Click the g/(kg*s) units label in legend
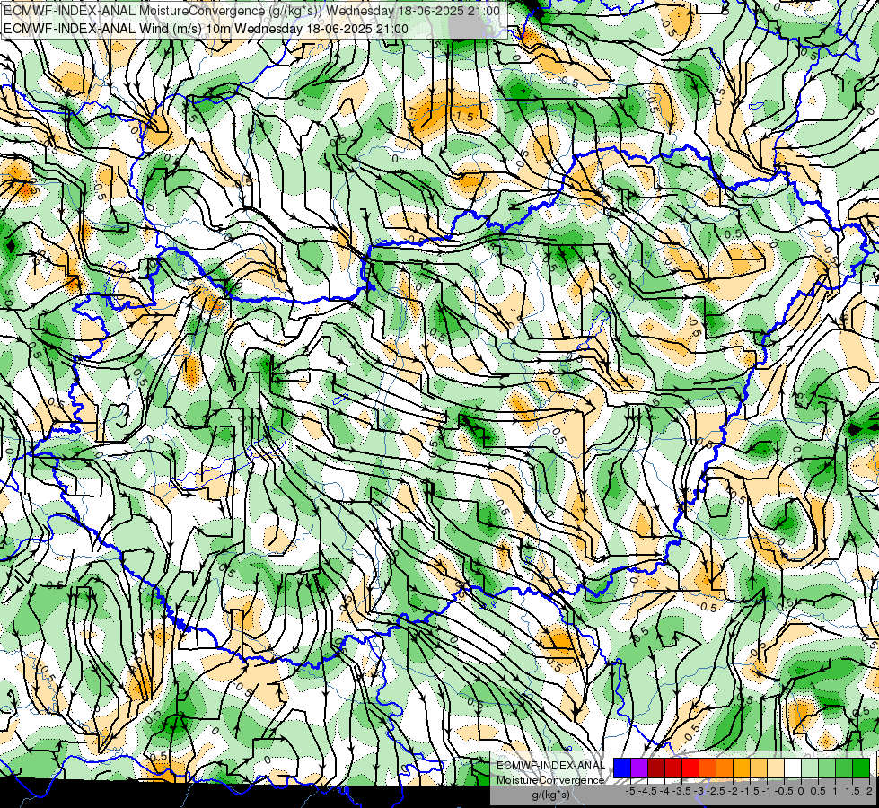 point(550,795)
